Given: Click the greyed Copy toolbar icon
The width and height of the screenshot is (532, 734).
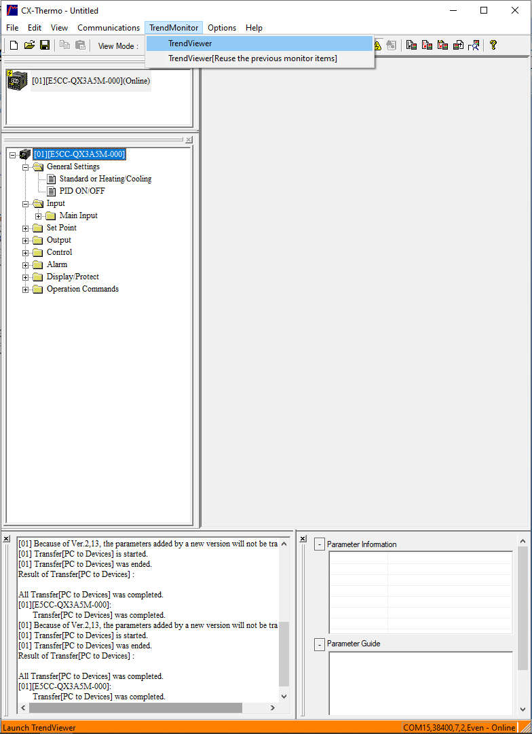Looking at the screenshot, I should tap(64, 46).
